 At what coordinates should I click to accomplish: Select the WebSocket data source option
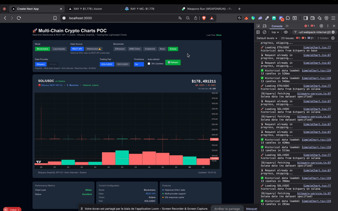[95, 49]
